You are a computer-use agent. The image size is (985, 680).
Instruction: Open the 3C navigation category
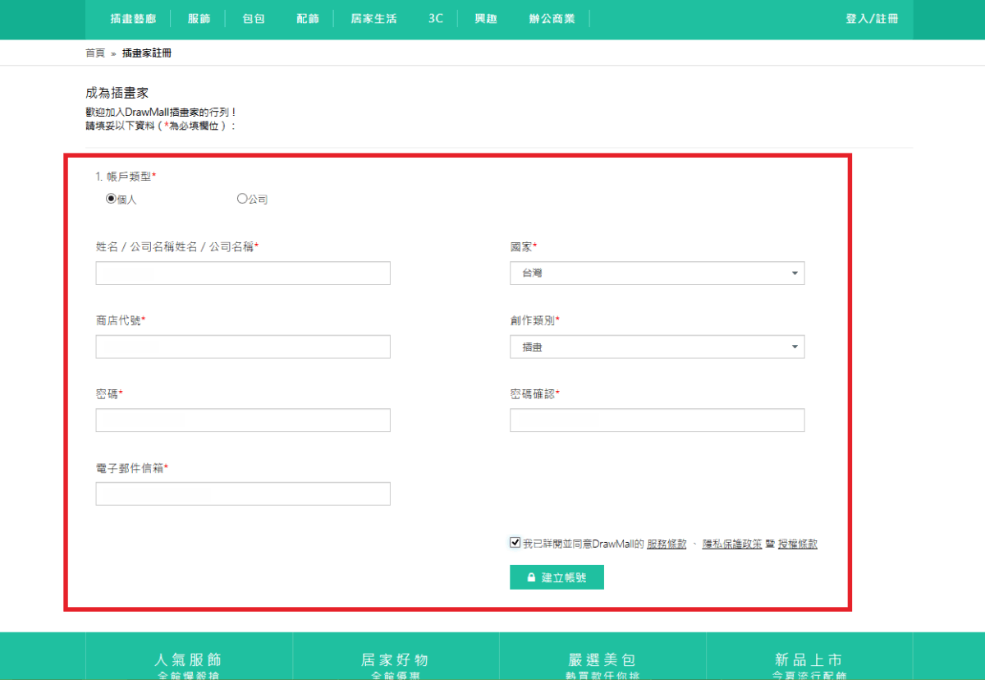click(435, 19)
